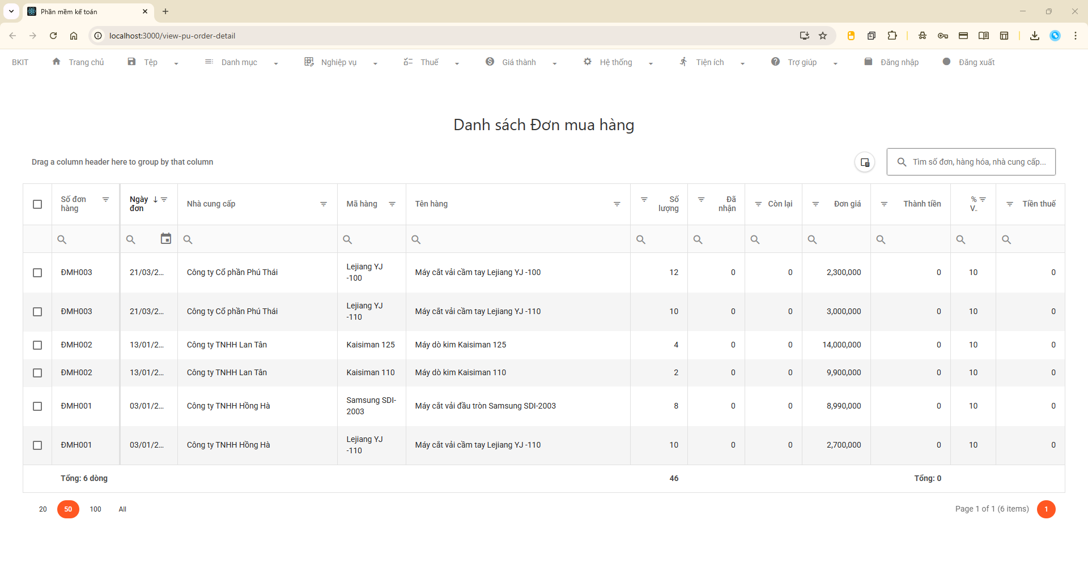This screenshot has height=584, width=1088.
Task: Check the row for Kaisiman 125
Action: click(37, 345)
